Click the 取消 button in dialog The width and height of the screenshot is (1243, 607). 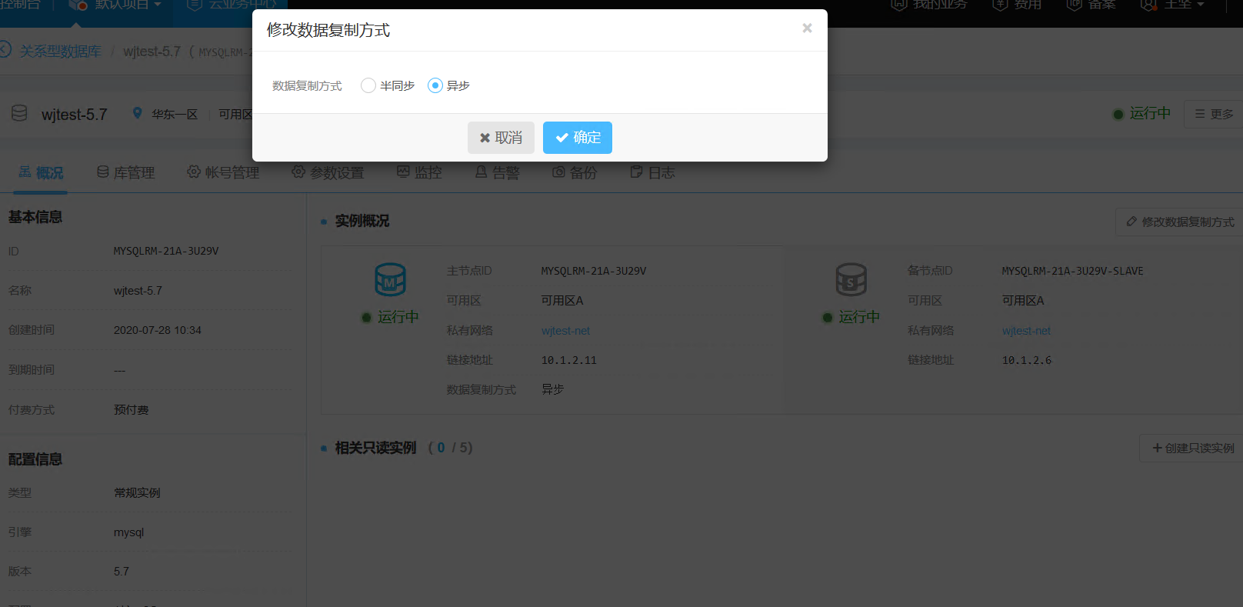tap(501, 138)
